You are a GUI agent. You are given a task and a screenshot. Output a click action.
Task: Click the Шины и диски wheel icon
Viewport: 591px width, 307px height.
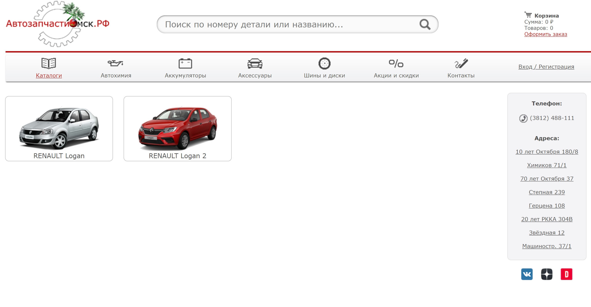click(324, 64)
